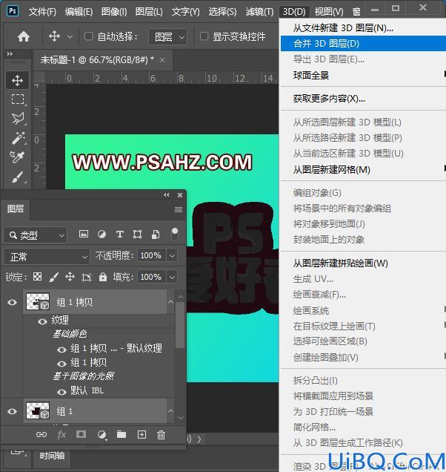Collapse the 组 1 拷贝 layer contents
Image resolution: width=446 pixels, height=472 pixels.
170,301
